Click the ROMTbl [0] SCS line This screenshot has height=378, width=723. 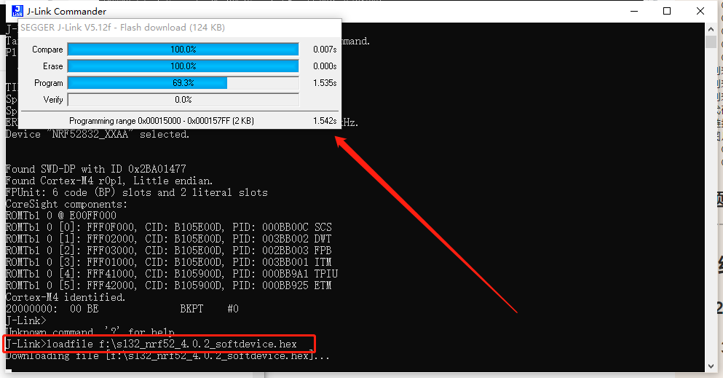(x=169, y=227)
